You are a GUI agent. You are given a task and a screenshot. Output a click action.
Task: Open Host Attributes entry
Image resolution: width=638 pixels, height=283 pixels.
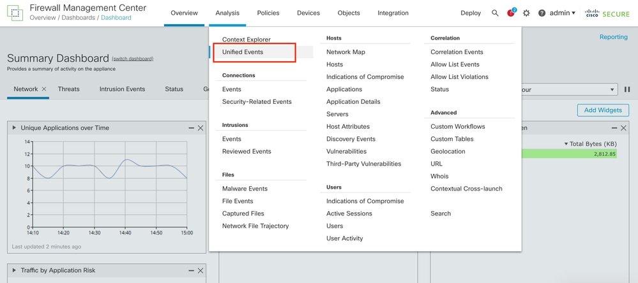(x=348, y=127)
